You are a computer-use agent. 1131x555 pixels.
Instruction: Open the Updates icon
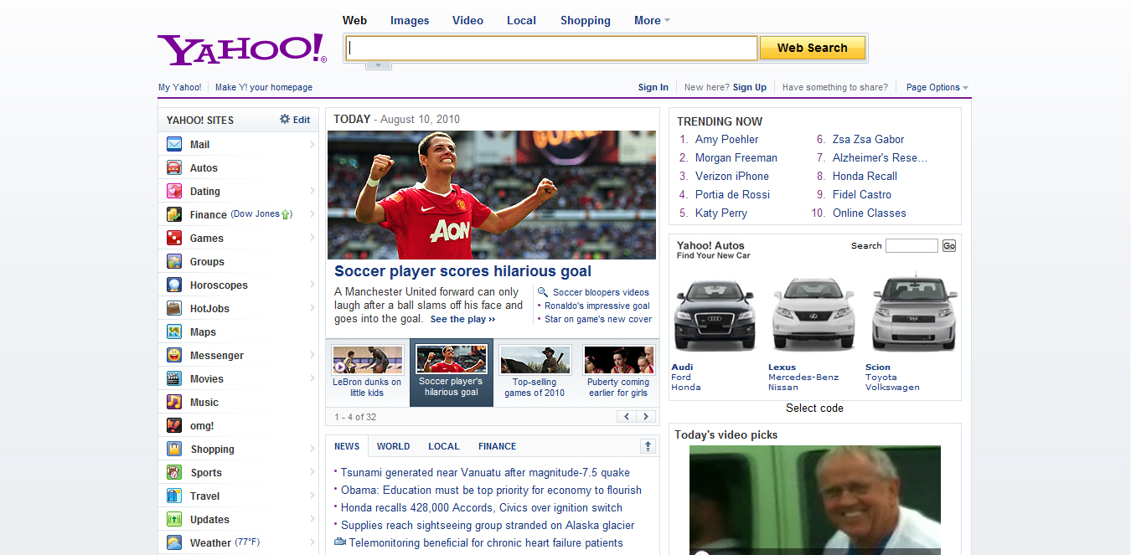(174, 519)
